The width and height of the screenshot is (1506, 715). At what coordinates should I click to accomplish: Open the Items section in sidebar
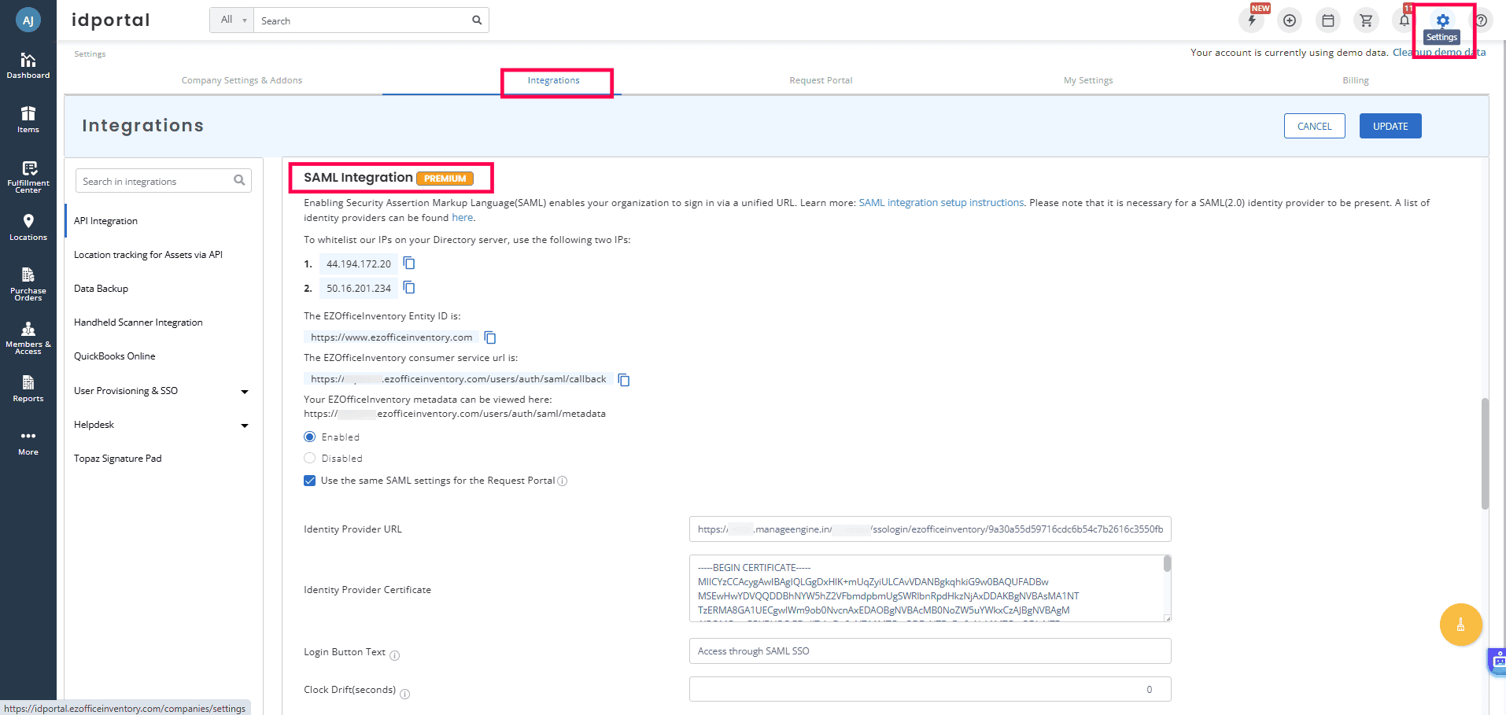(28, 120)
